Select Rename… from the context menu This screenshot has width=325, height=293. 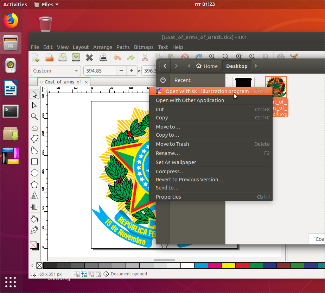click(211, 153)
